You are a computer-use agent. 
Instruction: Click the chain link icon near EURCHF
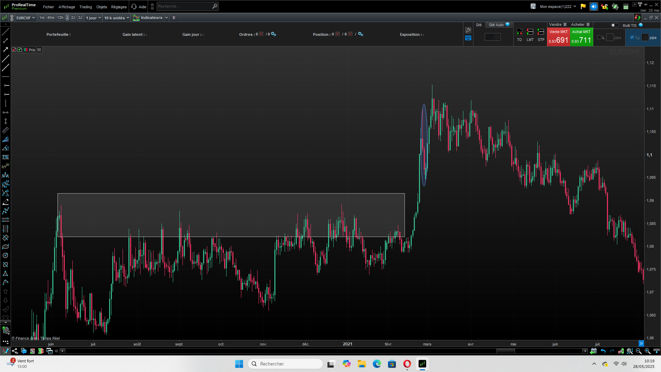[12, 18]
